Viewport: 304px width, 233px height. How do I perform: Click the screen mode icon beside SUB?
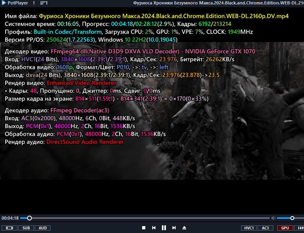[9, 228]
